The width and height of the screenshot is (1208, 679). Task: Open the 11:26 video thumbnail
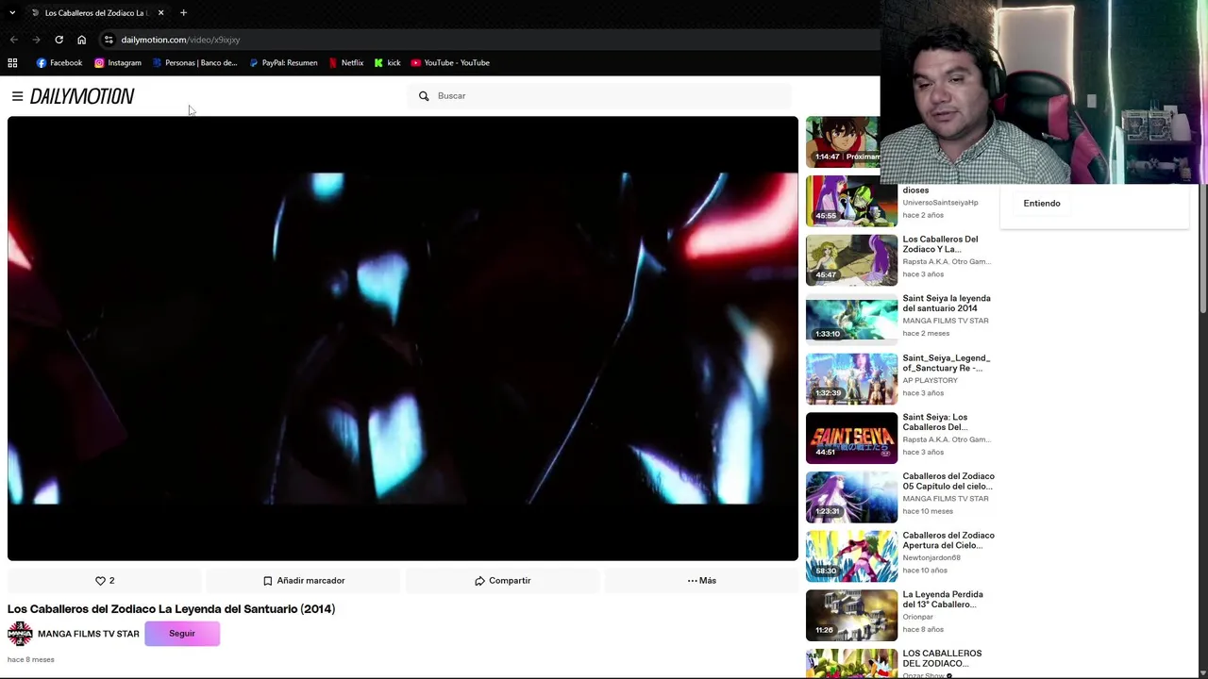tap(851, 616)
